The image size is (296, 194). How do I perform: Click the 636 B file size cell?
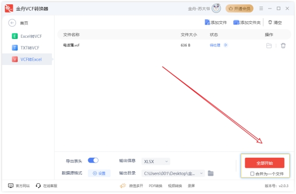(185, 45)
